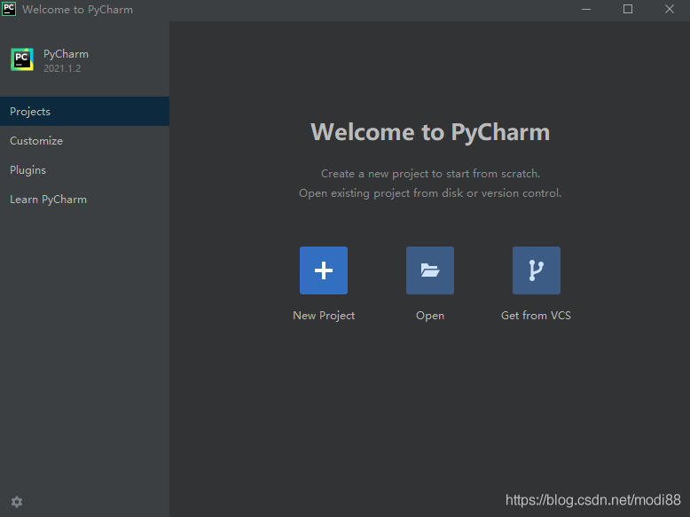Click the PyCharm product name in the sidebar

[x=66, y=54]
